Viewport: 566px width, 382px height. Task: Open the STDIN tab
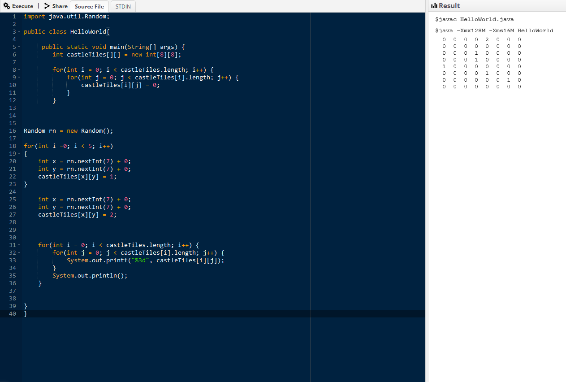coord(123,6)
